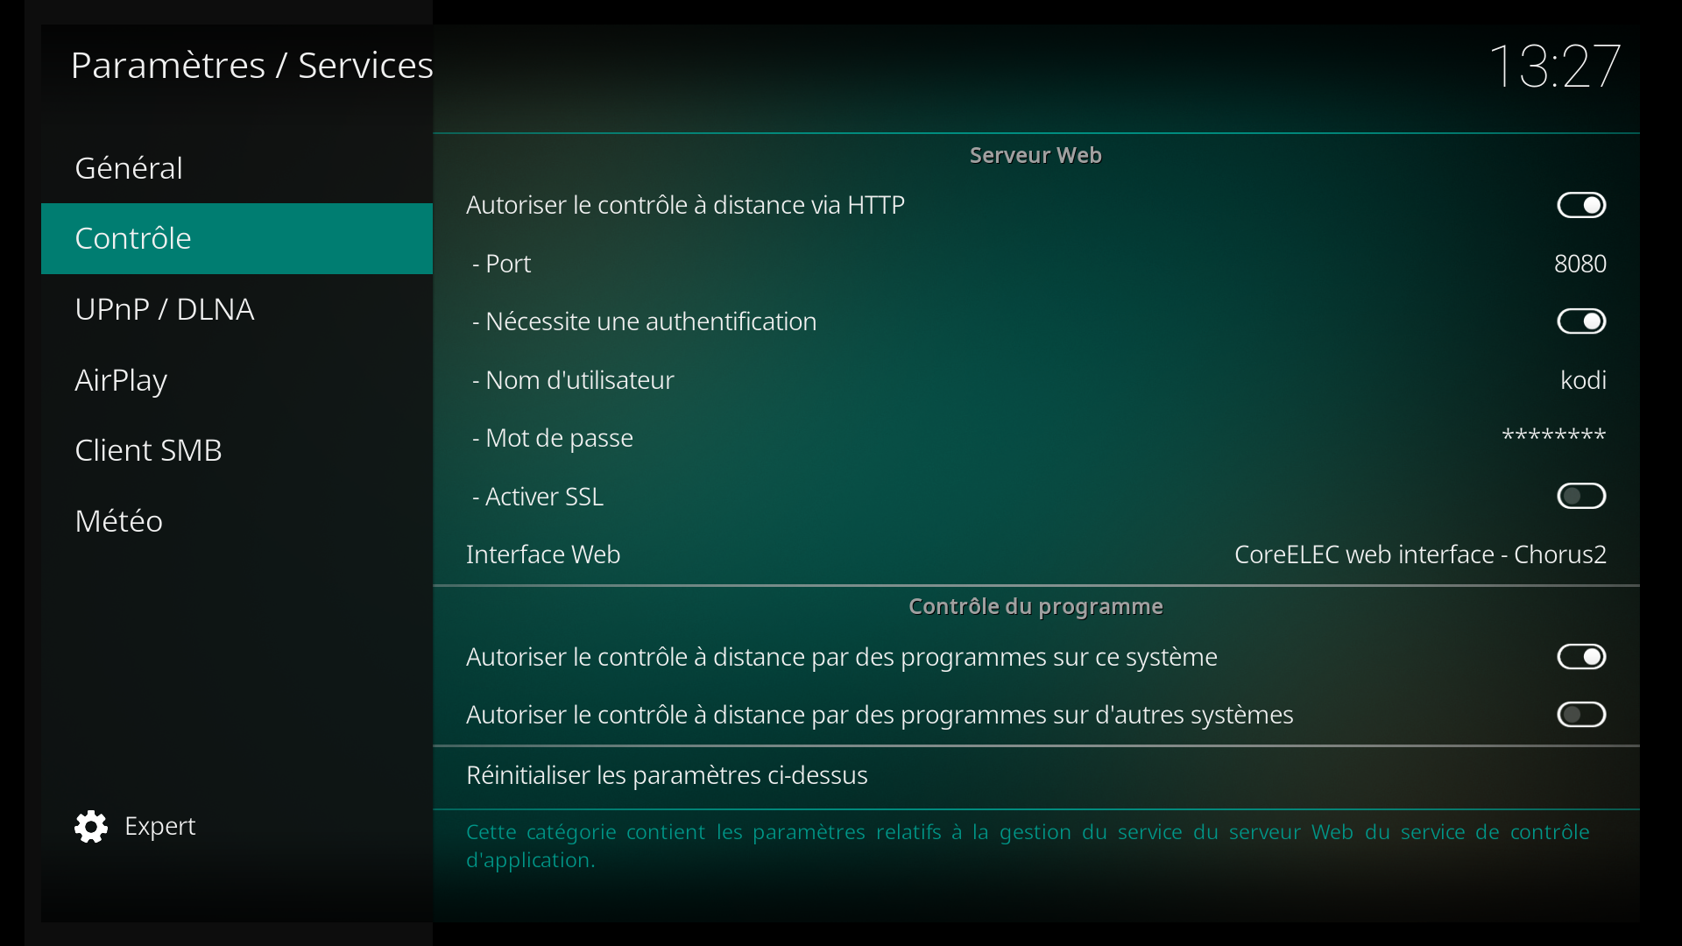Image resolution: width=1682 pixels, height=946 pixels.
Task: Click the Expert settings level gear icon
Action: pos(91,826)
